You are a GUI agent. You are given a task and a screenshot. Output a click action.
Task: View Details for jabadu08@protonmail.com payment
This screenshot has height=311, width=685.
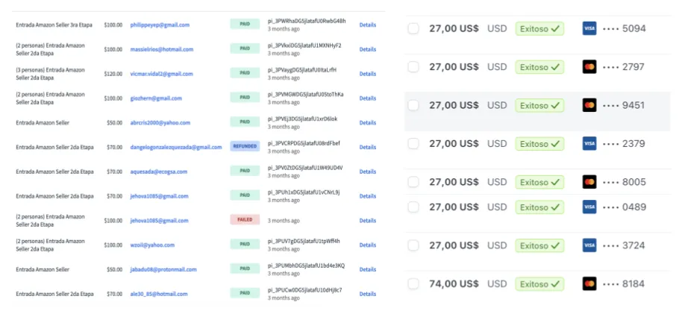(368, 269)
